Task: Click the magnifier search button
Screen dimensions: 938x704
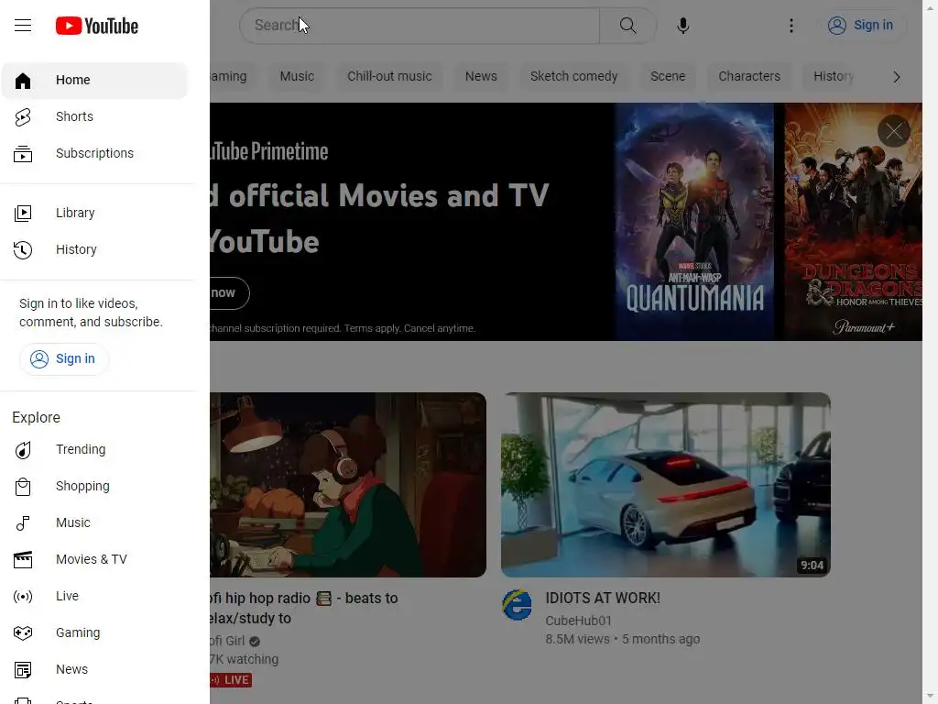Action: 627,25
